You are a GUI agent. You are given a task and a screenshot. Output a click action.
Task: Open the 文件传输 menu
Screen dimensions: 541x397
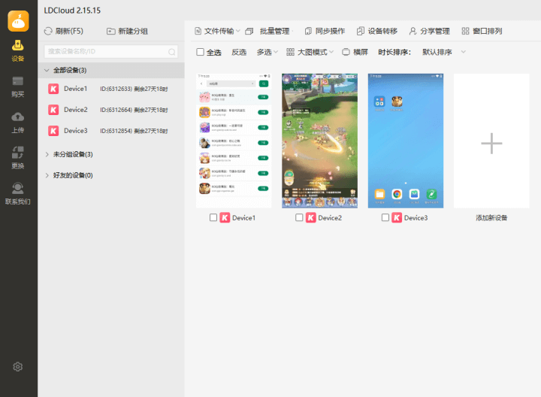pyautogui.click(x=220, y=32)
